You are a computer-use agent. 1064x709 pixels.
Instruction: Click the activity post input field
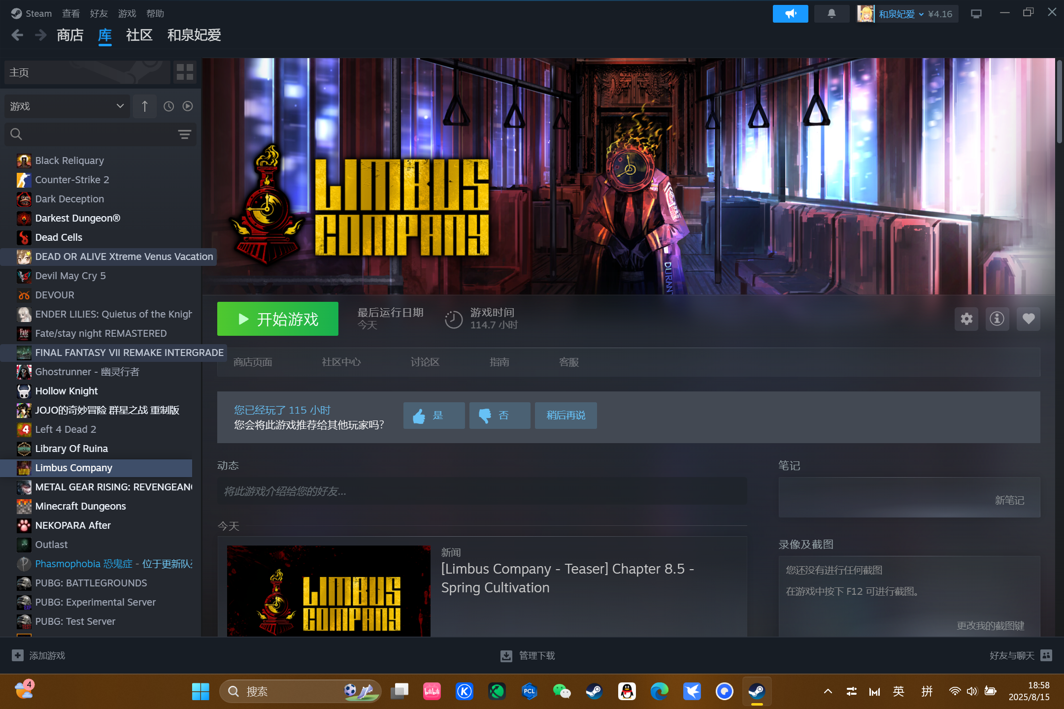pyautogui.click(x=482, y=491)
